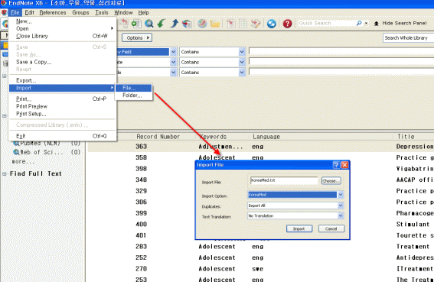Select Save a Copy... menu entry
The width and height of the screenshot is (434, 285).
click(x=62, y=62)
